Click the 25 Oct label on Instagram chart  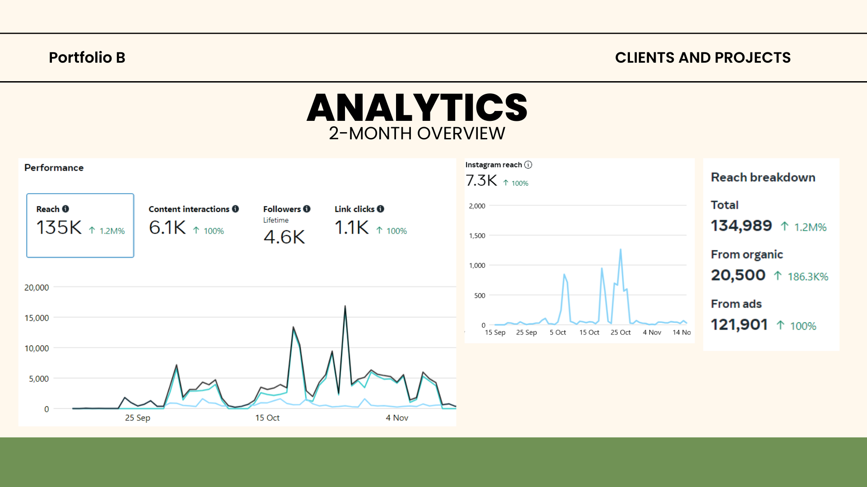(x=620, y=332)
